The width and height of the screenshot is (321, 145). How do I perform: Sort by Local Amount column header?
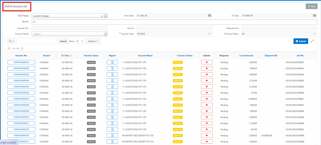[246, 55]
